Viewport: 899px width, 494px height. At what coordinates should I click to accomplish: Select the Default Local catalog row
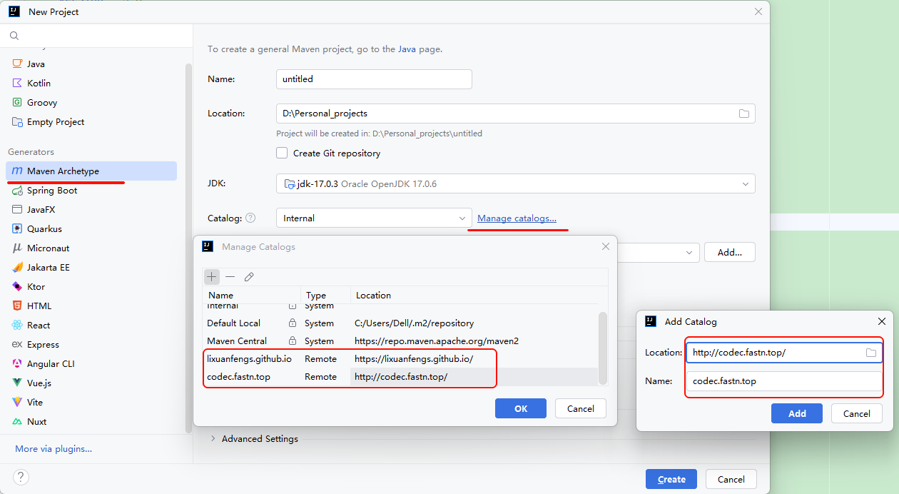(x=400, y=323)
